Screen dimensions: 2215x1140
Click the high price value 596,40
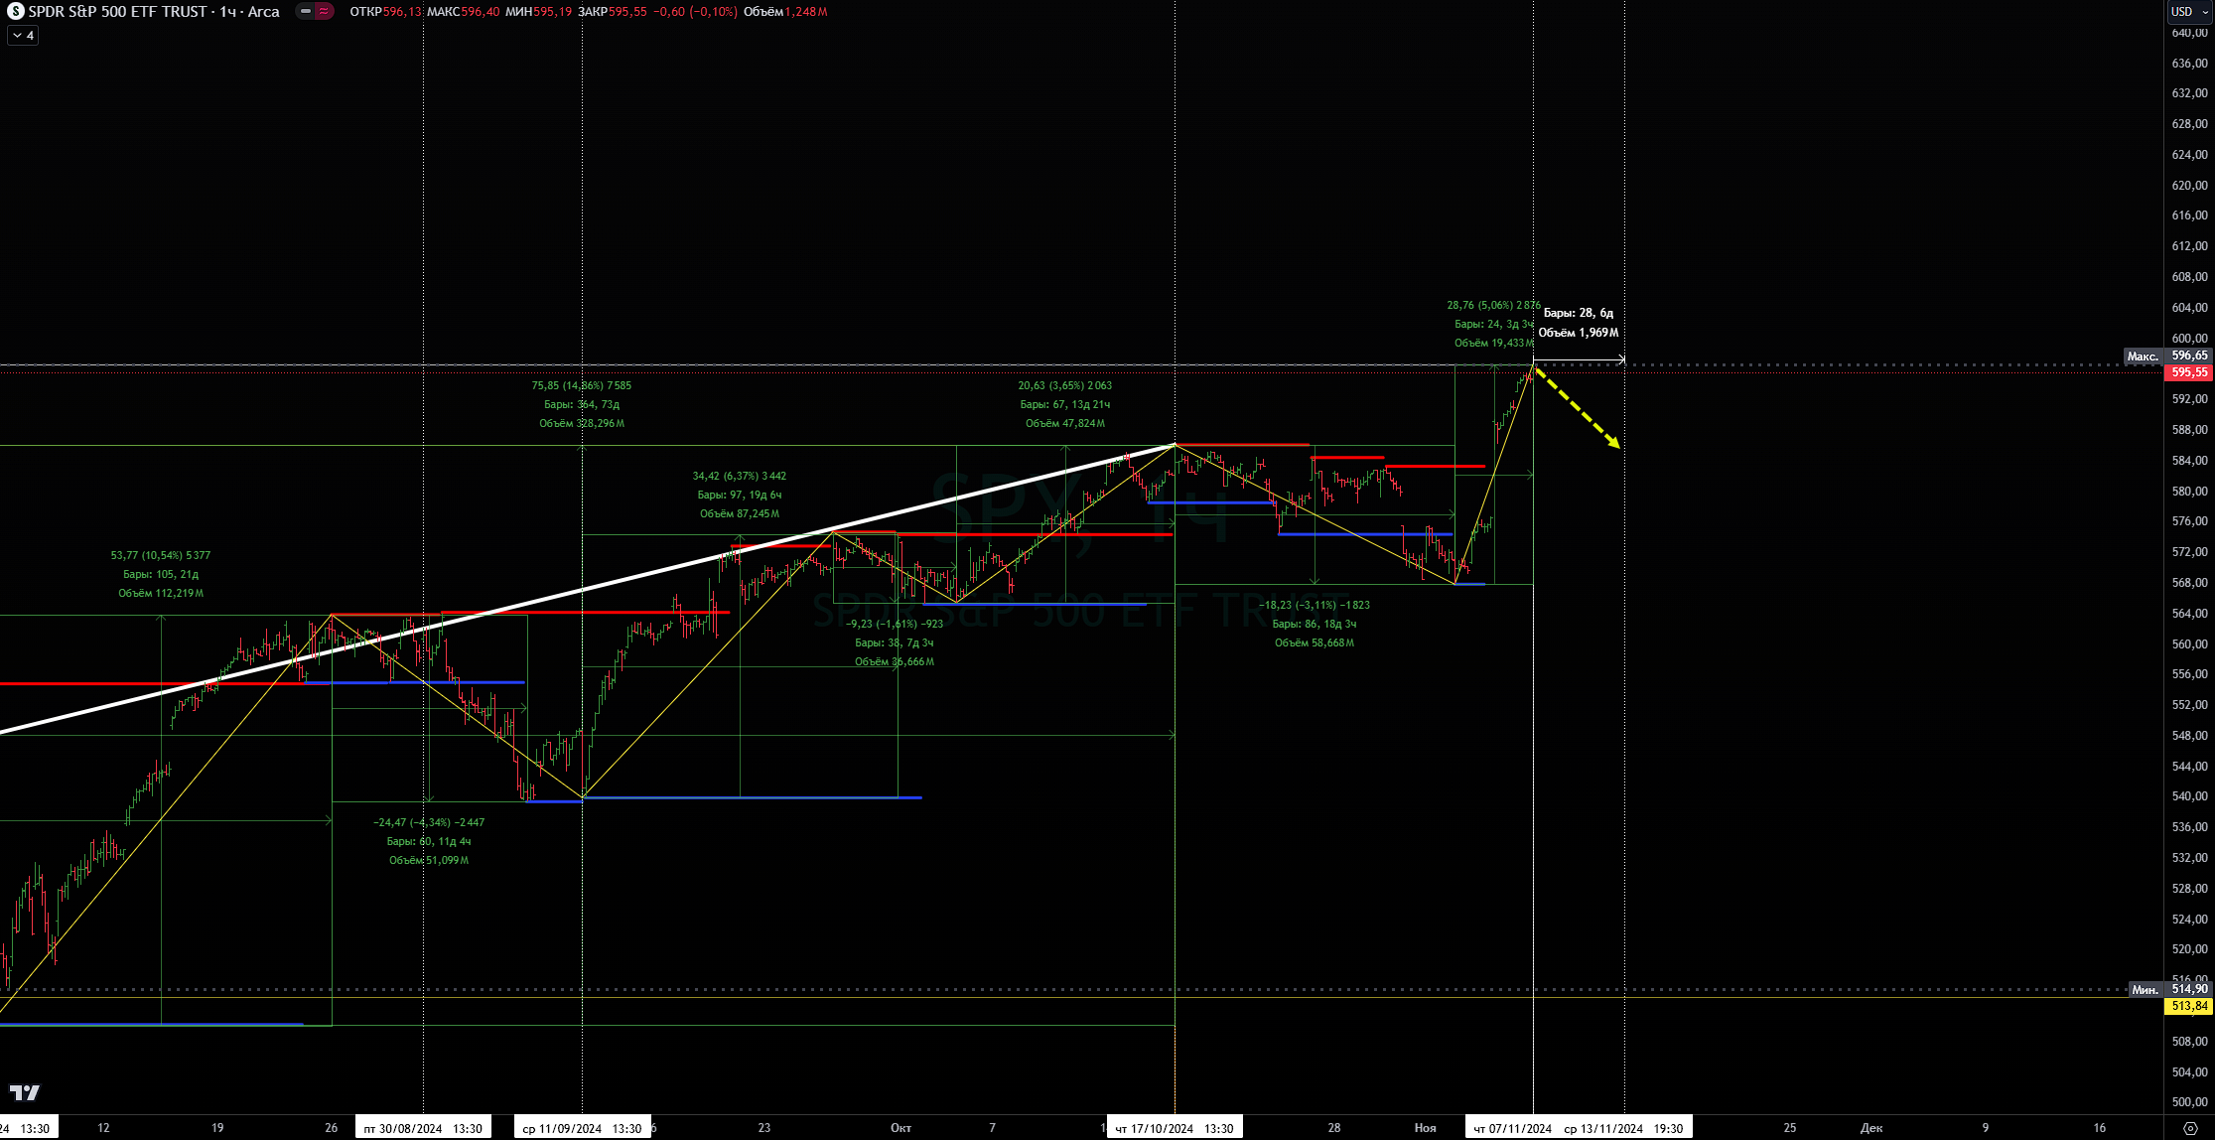tap(481, 12)
